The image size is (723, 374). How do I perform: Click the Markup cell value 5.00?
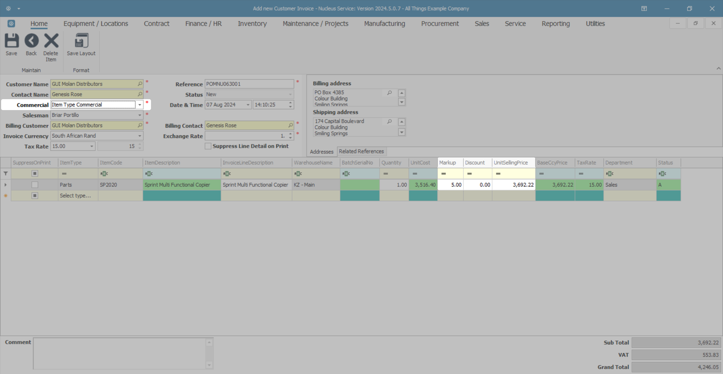point(450,185)
